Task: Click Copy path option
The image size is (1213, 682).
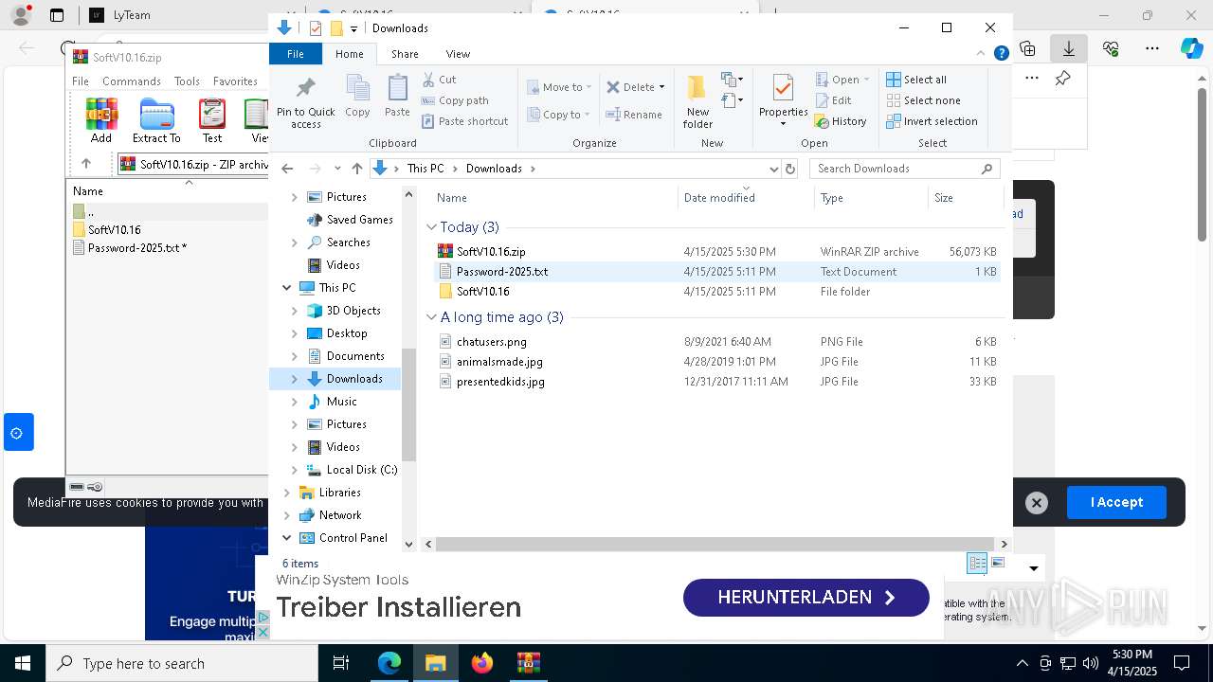Action: tap(455, 100)
